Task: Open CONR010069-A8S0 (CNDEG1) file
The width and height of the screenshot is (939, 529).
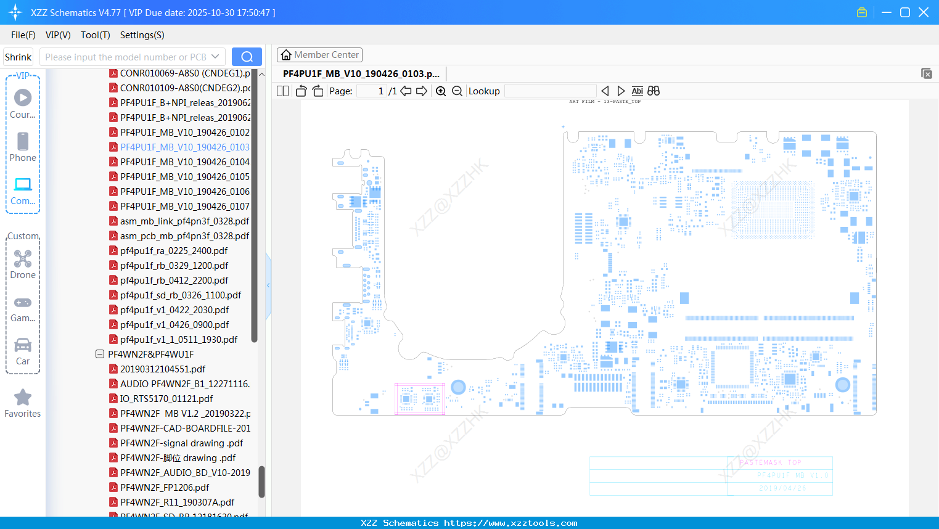Action: (x=185, y=73)
